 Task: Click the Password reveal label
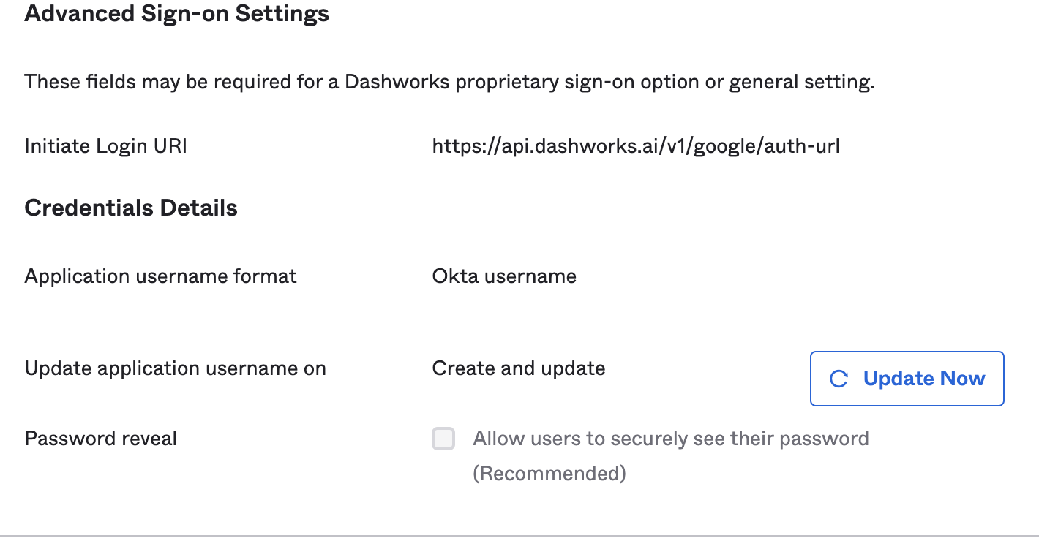click(101, 439)
